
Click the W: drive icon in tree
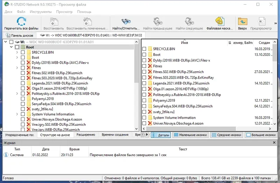coord(17,42)
